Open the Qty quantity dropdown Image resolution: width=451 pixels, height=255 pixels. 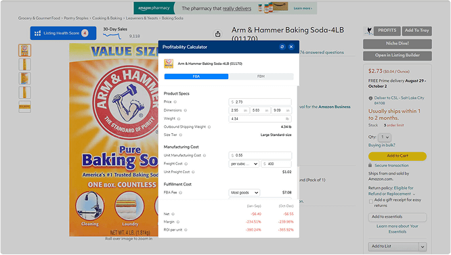(385, 137)
